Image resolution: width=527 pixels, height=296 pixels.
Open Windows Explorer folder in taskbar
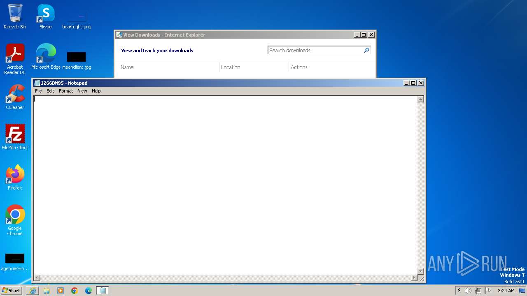[x=47, y=291]
